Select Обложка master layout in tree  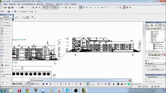point(159,44)
